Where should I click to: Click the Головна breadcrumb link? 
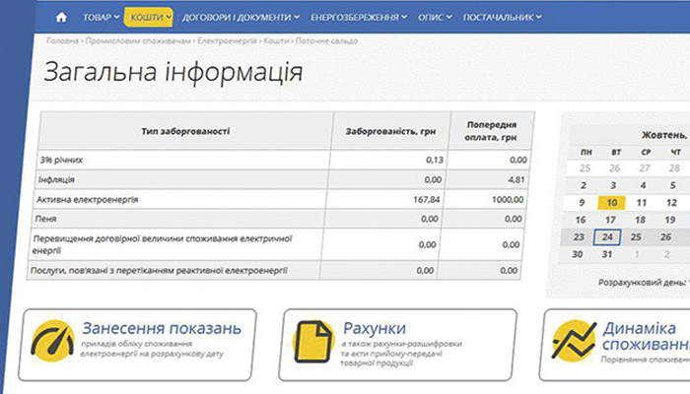(x=60, y=41)
